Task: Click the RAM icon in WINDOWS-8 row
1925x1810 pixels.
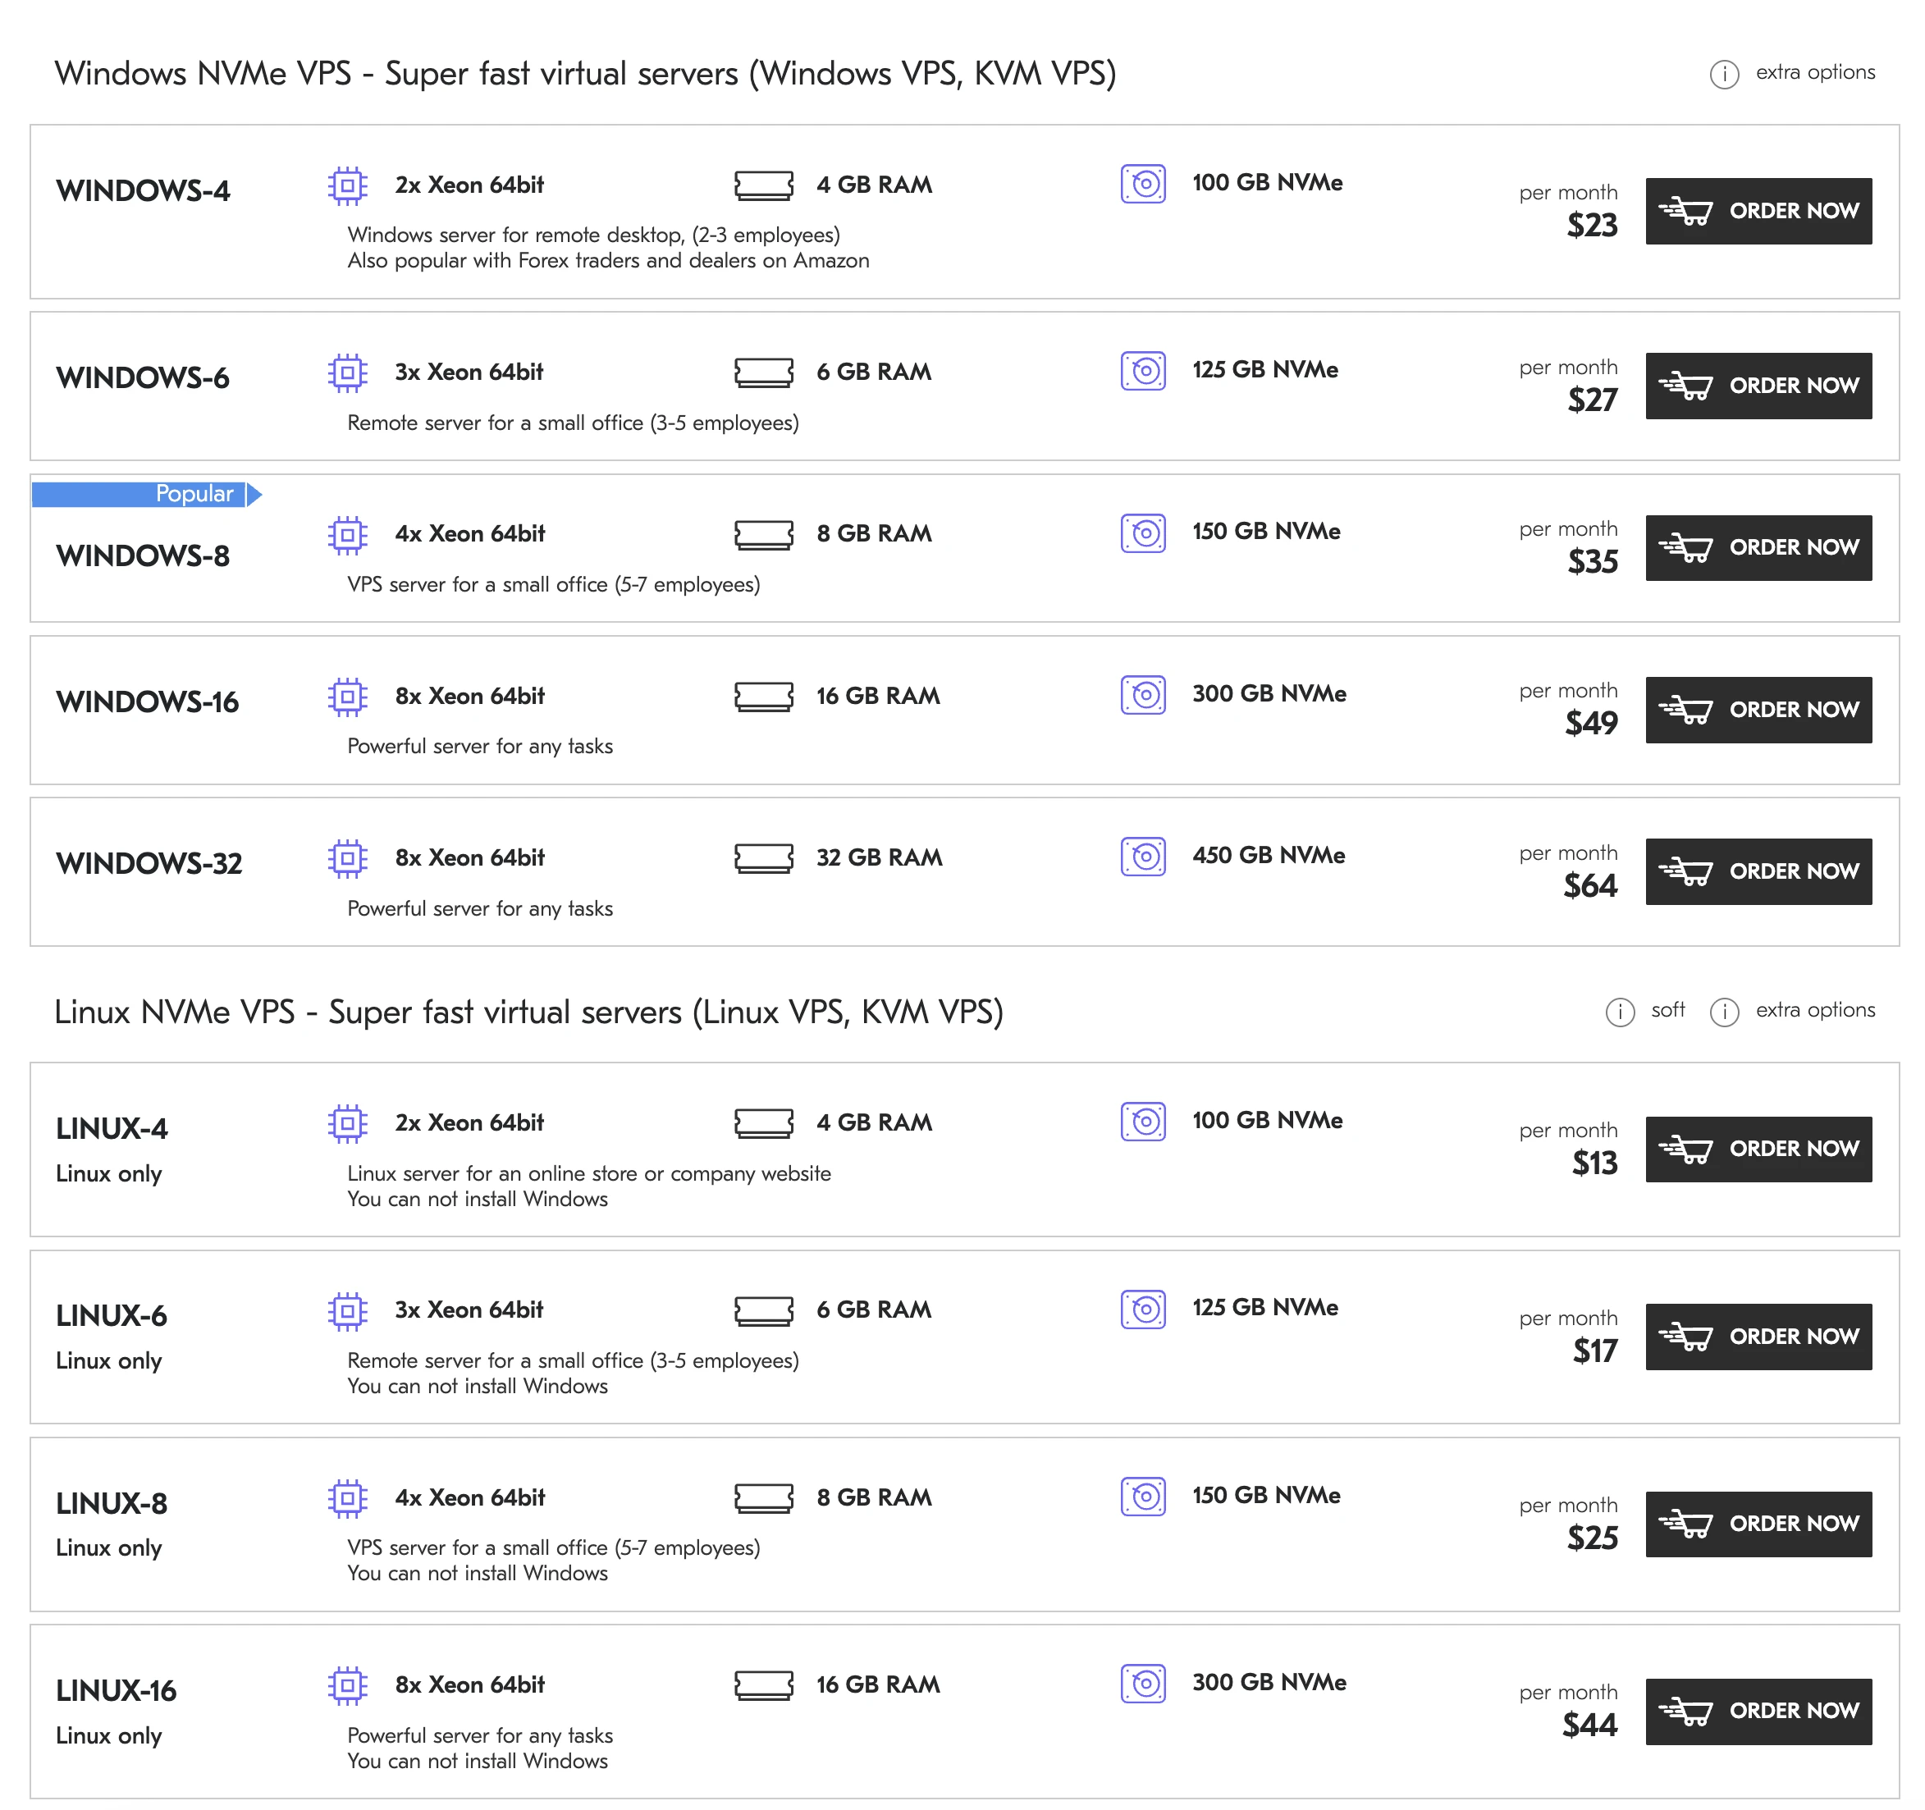Action: 763,535
